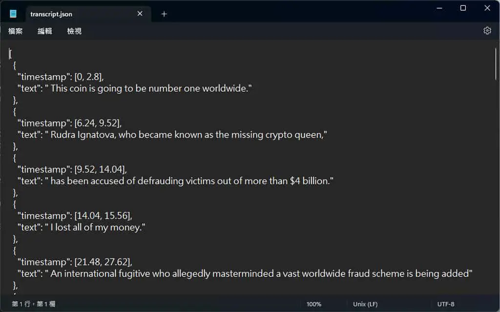Click the Notepad app icon

click(13, 14)
